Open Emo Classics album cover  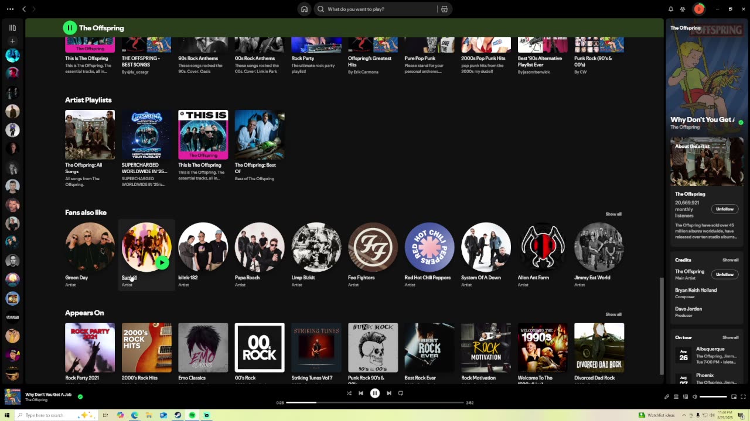tap(203, 347)
